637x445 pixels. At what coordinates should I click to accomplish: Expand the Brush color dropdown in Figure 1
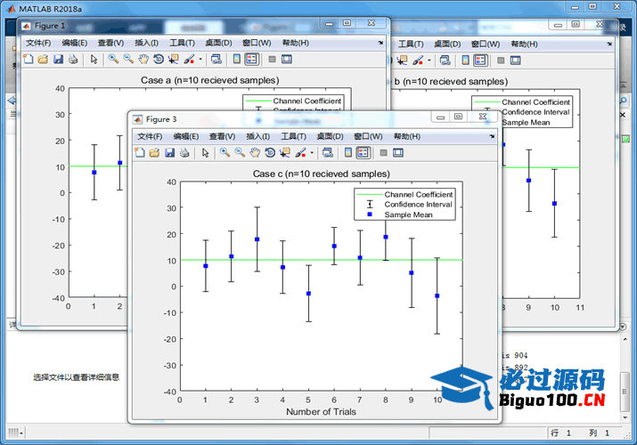tap(200, 60)
